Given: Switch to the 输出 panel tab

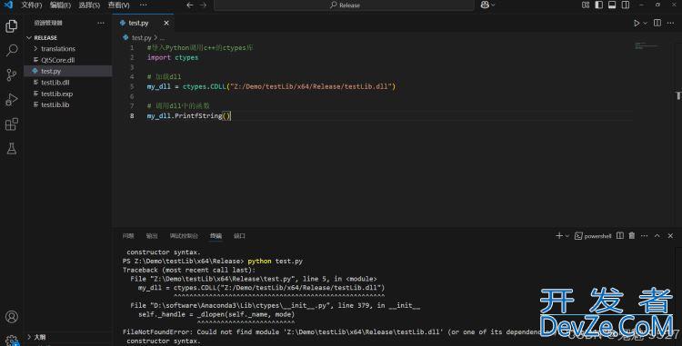Looking at the screenshot, I should [x=152, y=236].
